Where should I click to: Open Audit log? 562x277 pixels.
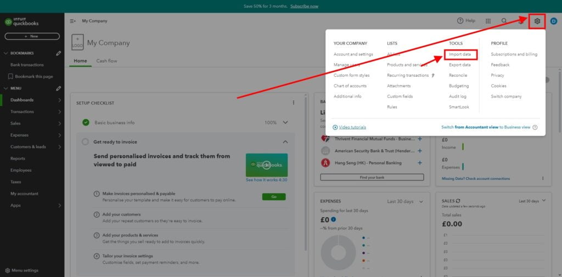pos(457,97)
